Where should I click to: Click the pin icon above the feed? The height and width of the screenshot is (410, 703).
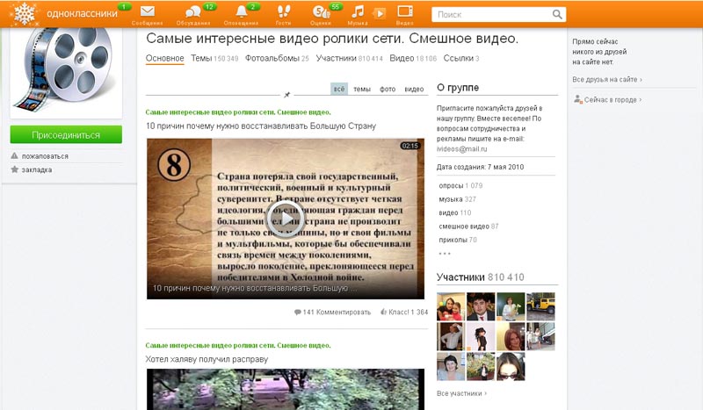pyautogui.click(x=287, y=95)
